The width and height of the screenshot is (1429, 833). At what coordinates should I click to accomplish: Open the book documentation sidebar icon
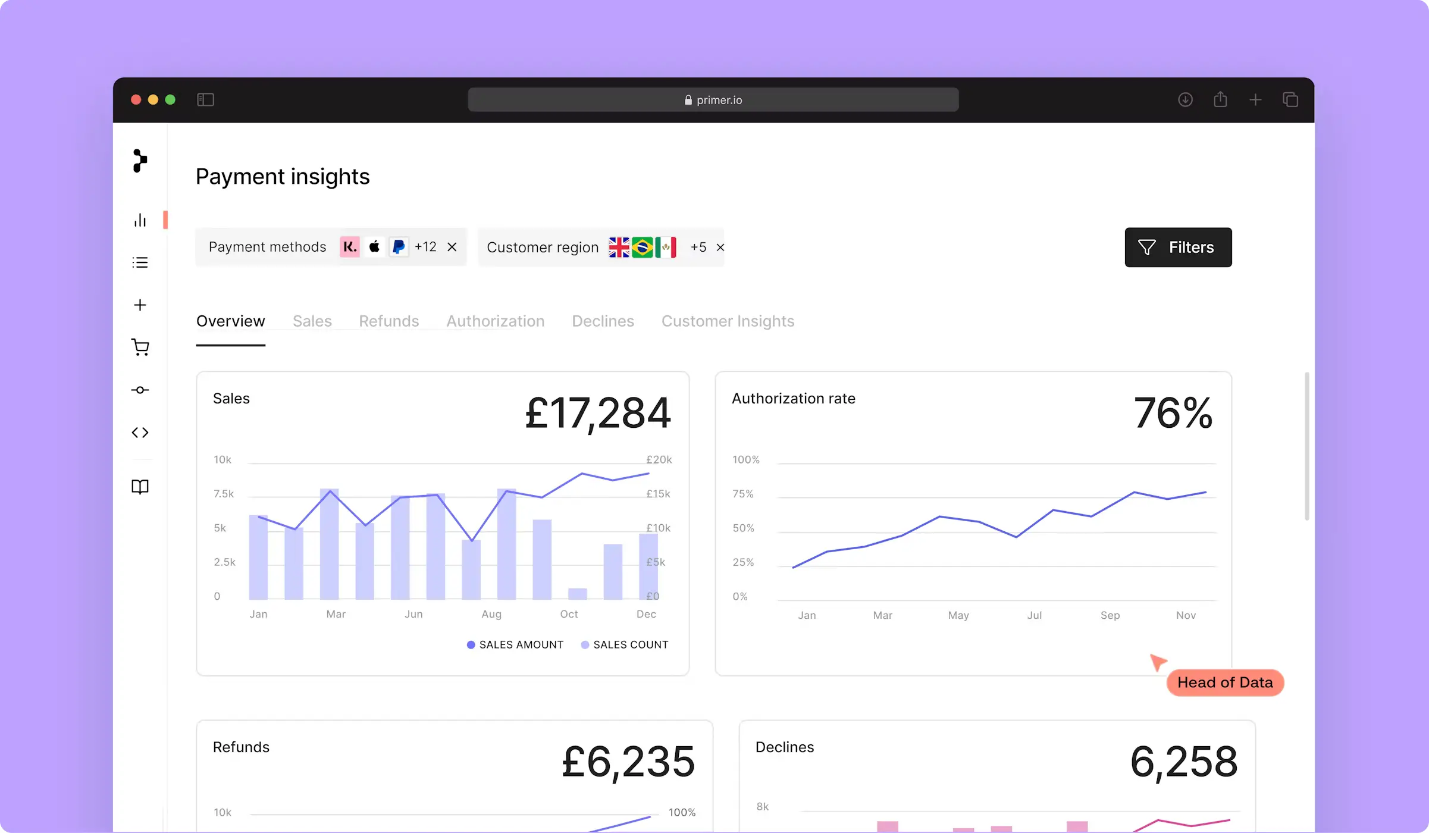pyautogui.click(x=140, y=487)
